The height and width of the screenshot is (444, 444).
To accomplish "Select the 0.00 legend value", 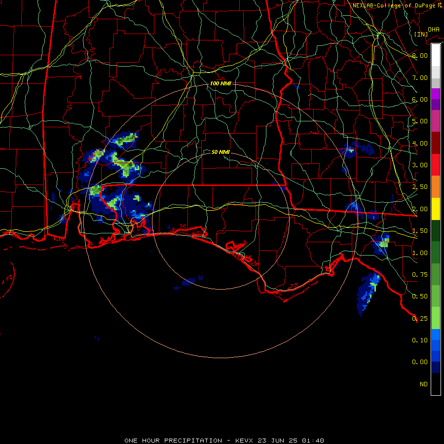I will (420, 362).
